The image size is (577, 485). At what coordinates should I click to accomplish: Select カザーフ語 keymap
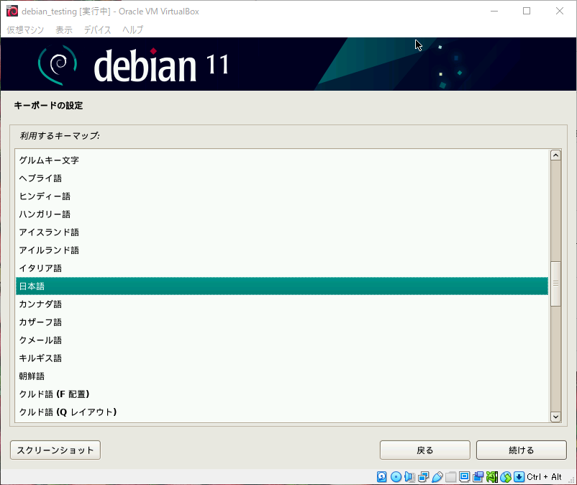click(x=282, y=322)
